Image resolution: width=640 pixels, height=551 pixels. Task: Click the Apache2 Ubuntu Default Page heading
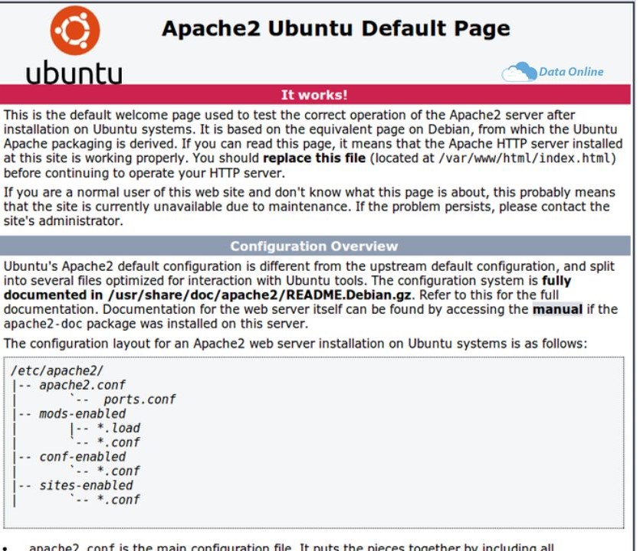click(336, 28)
